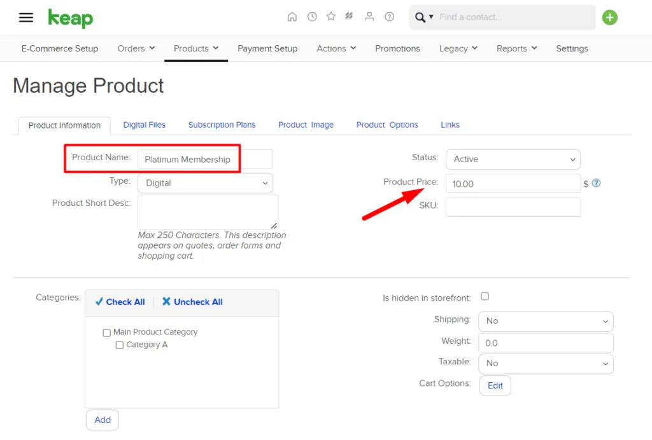Image resolution: width=652 pixels, height=440 pixels.
Task: Switch to the Digital Files tab
Action: pos(144,125)
